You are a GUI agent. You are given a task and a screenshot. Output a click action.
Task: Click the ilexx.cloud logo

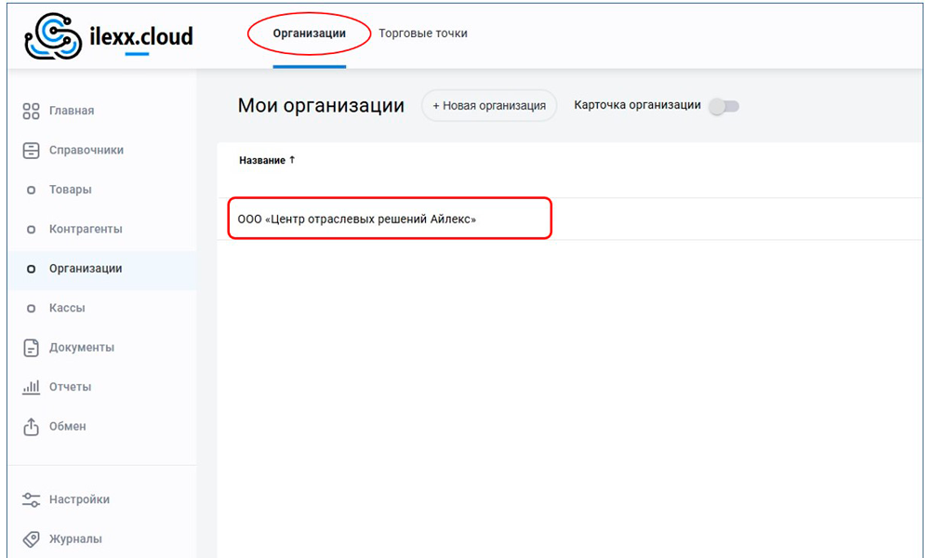(x=108, y=37)
